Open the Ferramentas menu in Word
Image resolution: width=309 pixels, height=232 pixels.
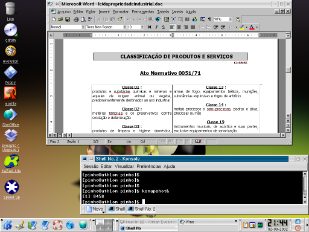[x=143, y=11]
